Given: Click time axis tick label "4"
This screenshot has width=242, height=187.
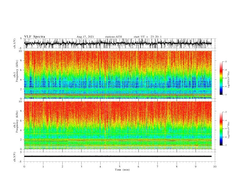Looking at the screenshot, I should [100, 167].
